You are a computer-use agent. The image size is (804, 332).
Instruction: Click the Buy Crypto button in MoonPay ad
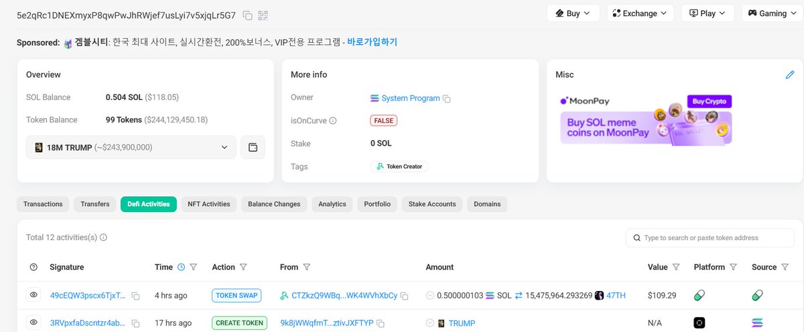tap(709, 101)
